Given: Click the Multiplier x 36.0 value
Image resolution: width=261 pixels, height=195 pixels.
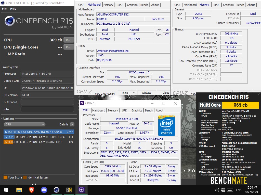Looking at the screenshot, I should [113, 171].
